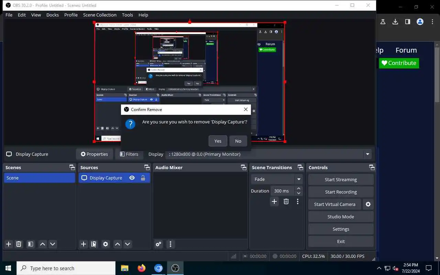Click OBS Studio taskbar icon

coord(175,268)
